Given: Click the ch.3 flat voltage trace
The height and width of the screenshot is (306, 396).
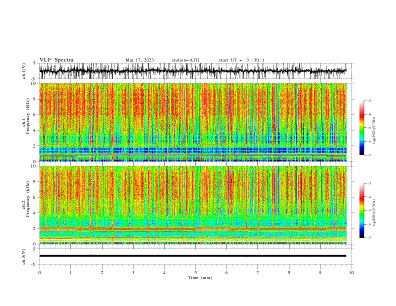Looking at the screenshot, I should 192,256.
